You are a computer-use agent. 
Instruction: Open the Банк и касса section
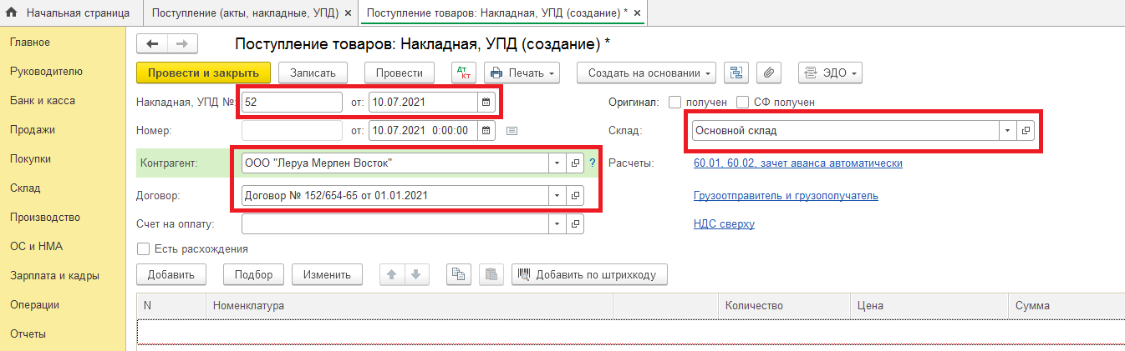pyautogui.click(x=43, y=101)
